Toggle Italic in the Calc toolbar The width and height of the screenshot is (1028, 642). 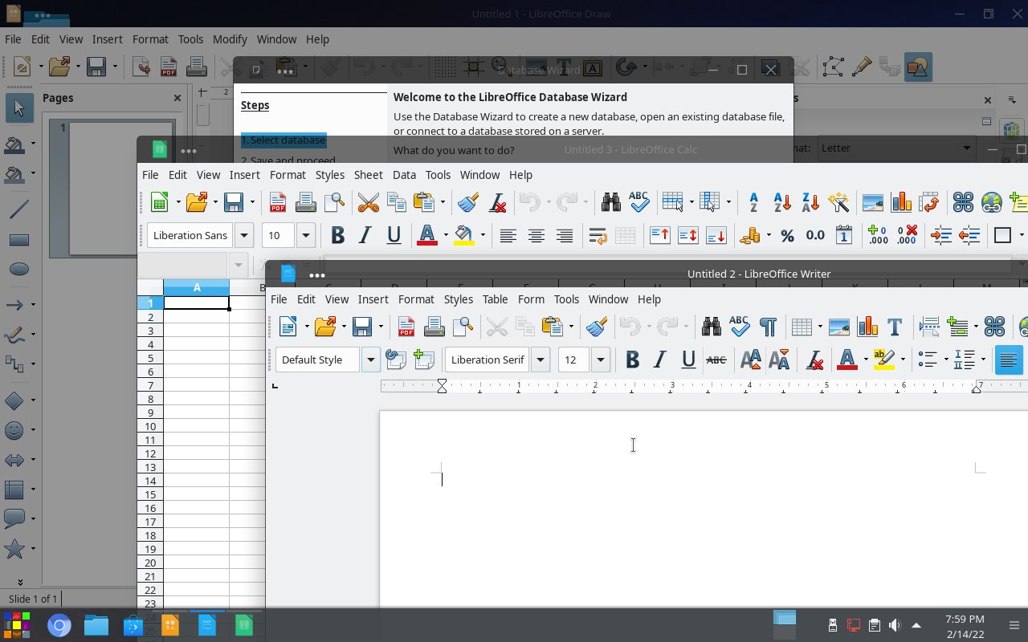pyautogui.click(x=365, y=236)
